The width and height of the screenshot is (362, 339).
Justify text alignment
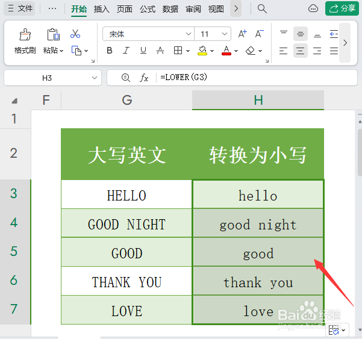tap(334, 51)
